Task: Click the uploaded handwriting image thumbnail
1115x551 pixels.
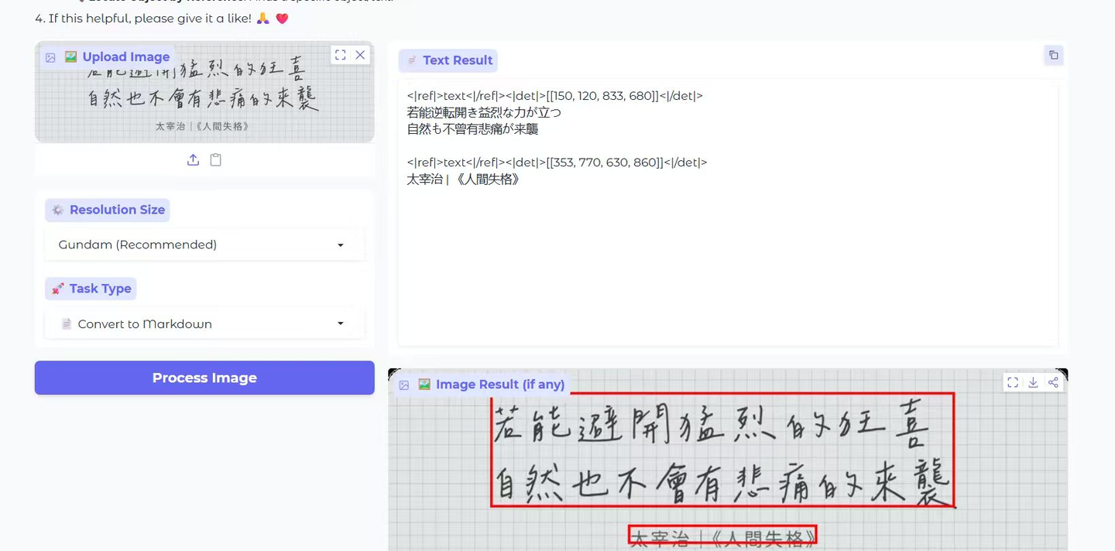Action: (x=204, y=91)
